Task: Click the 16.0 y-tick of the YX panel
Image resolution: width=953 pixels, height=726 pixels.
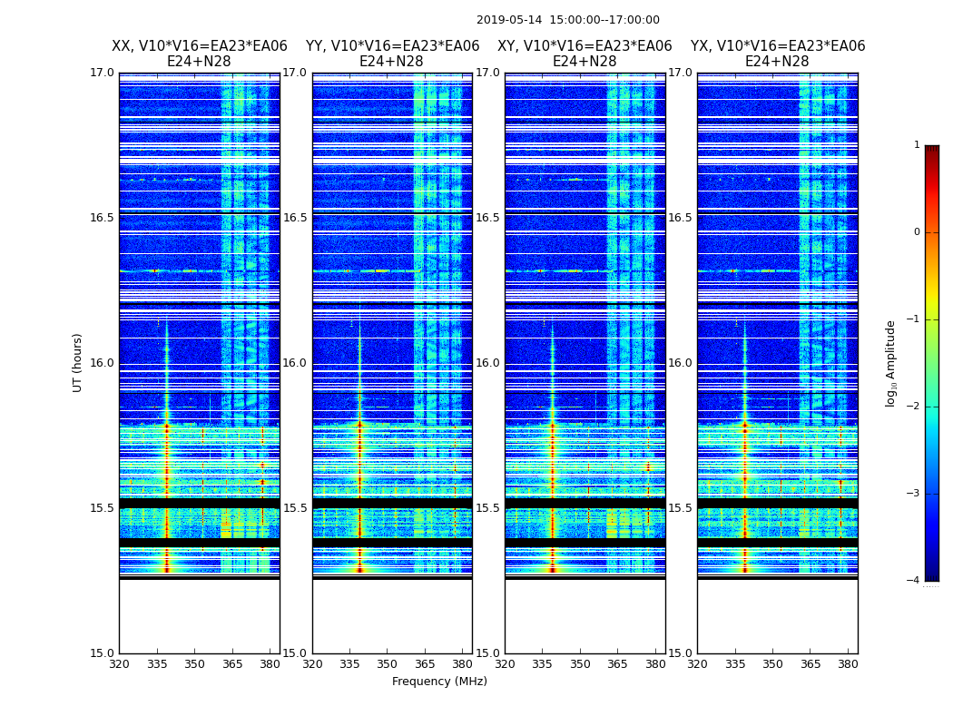Action: click(x=680, y=363)
